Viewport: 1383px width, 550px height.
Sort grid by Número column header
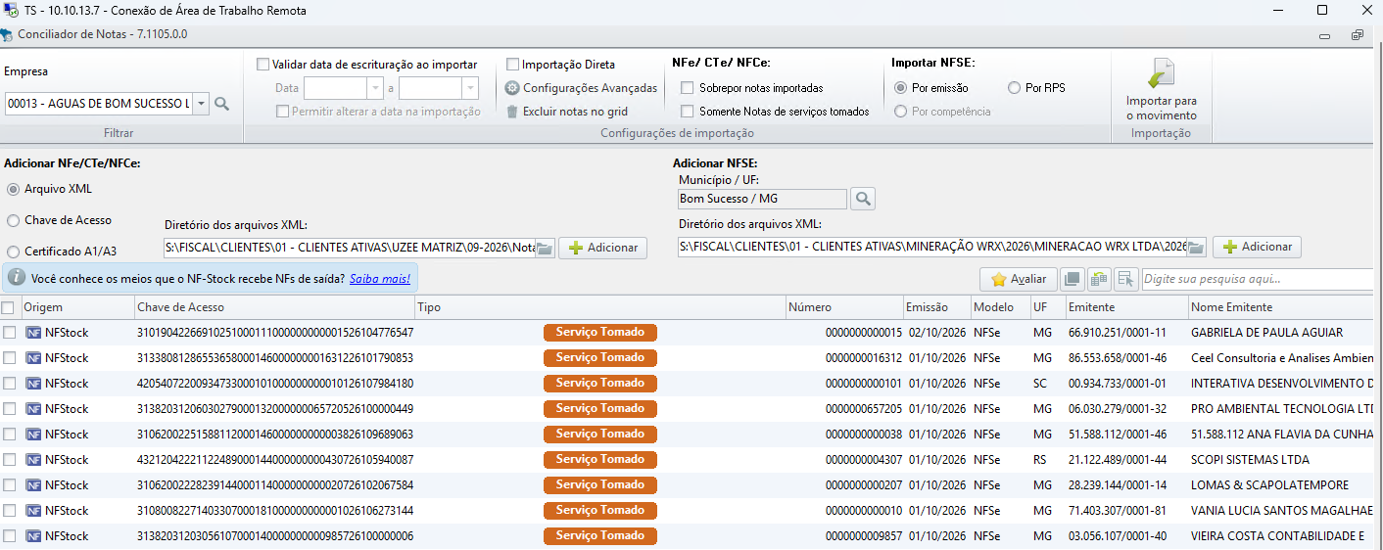843,307
